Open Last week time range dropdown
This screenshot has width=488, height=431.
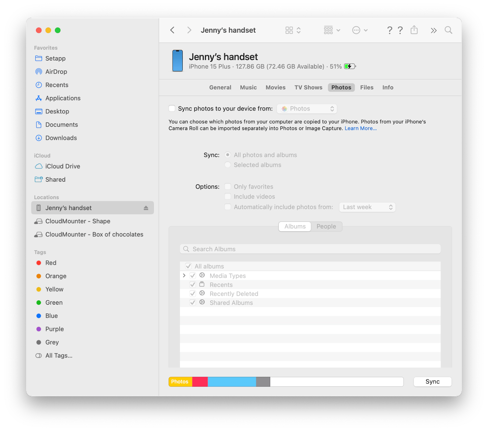click(367, 207)
